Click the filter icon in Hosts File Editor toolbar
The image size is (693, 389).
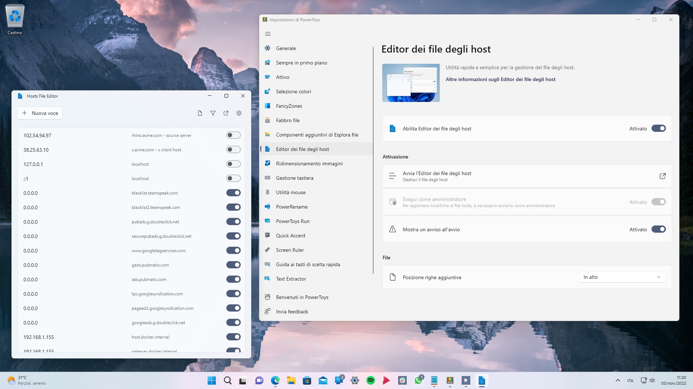coord(213,113)
